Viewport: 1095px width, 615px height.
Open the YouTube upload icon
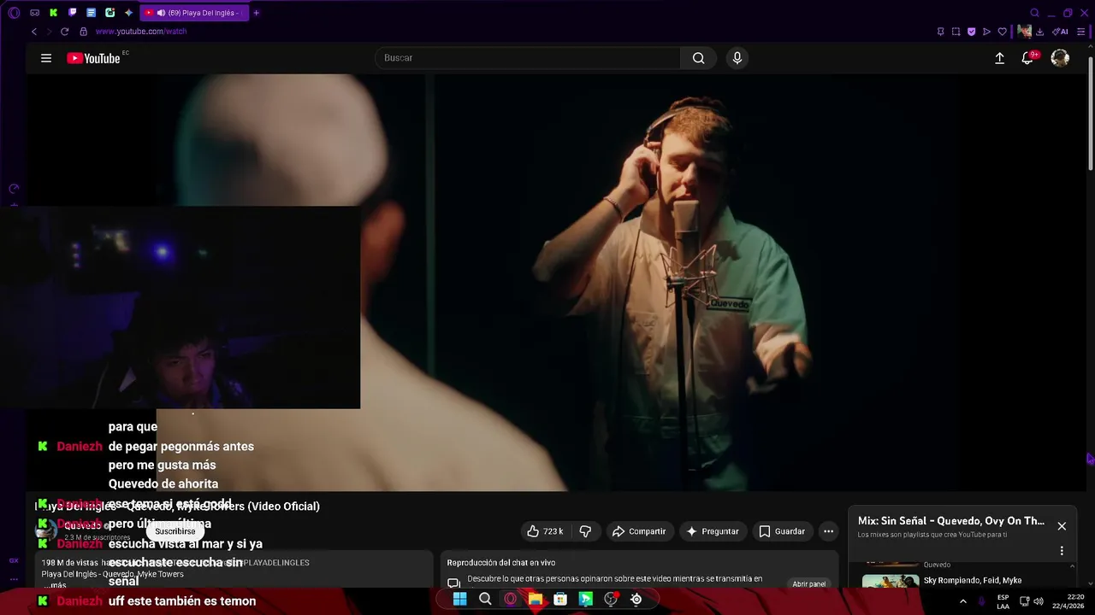tap(999, 58)
